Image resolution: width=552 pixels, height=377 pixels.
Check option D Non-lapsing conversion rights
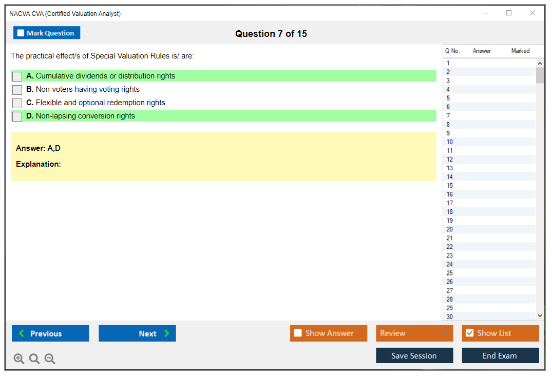point(17,116)
